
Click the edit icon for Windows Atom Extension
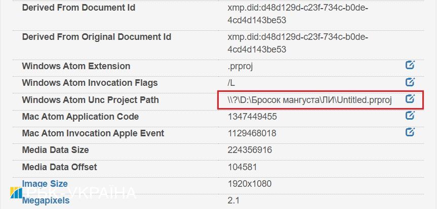tap(410, 65)
